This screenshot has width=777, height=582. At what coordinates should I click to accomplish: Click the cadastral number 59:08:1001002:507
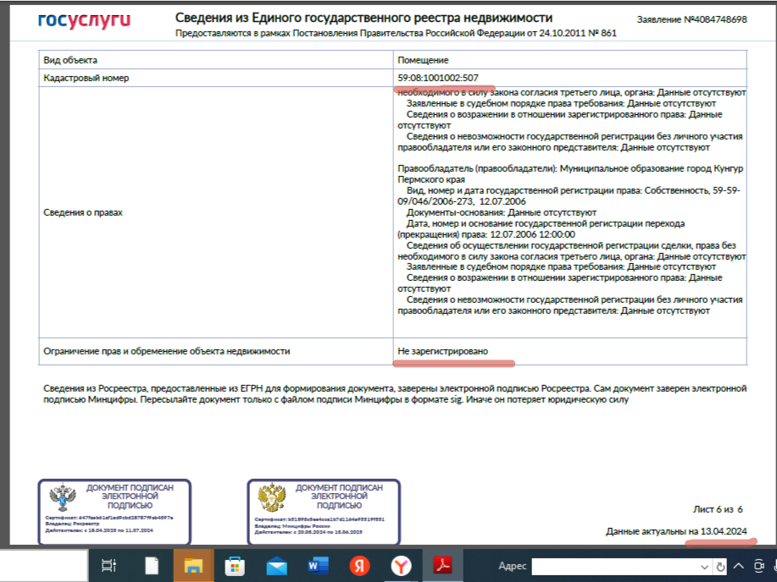[x=438, y=78]
